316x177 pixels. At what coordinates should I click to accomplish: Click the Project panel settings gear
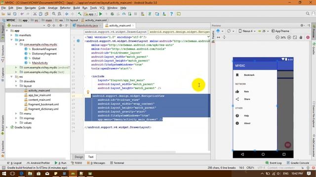pyautogui.click(x=61, y=26)
